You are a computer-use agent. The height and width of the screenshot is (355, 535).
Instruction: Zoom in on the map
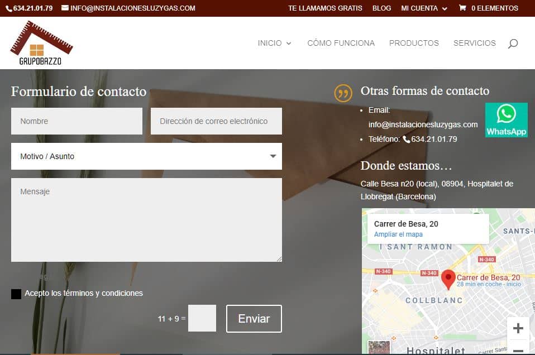tap(518, 328)
